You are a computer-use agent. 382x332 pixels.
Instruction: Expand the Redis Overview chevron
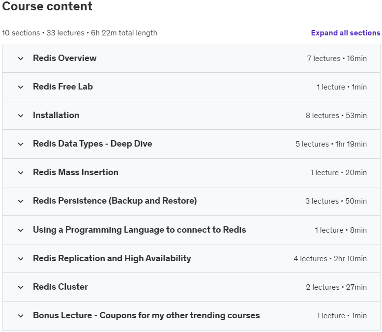(21, 59)
